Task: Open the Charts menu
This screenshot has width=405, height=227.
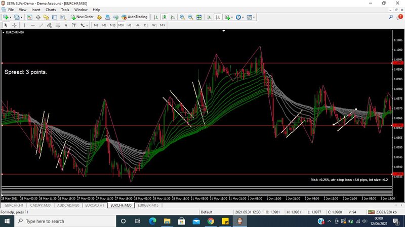Action: point(51,10)
